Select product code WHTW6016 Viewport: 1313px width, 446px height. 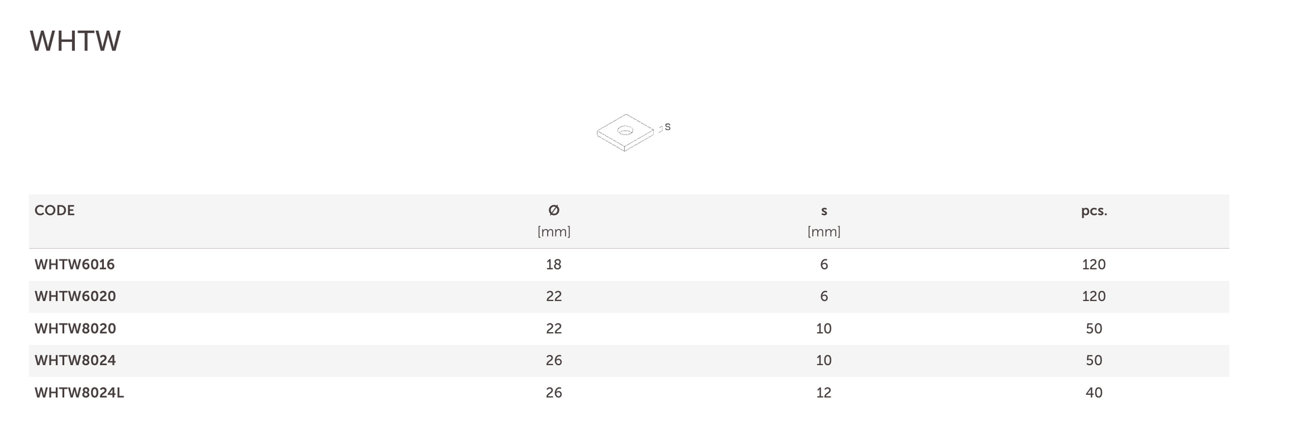click(x=75, y=264)
